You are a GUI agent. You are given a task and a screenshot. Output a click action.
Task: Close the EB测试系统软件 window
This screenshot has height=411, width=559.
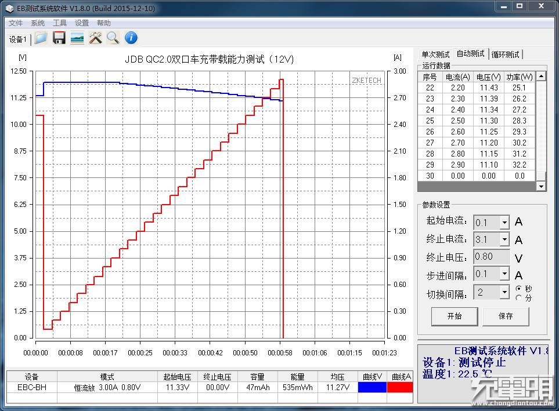pyautogui.click(x=542, y=6)
